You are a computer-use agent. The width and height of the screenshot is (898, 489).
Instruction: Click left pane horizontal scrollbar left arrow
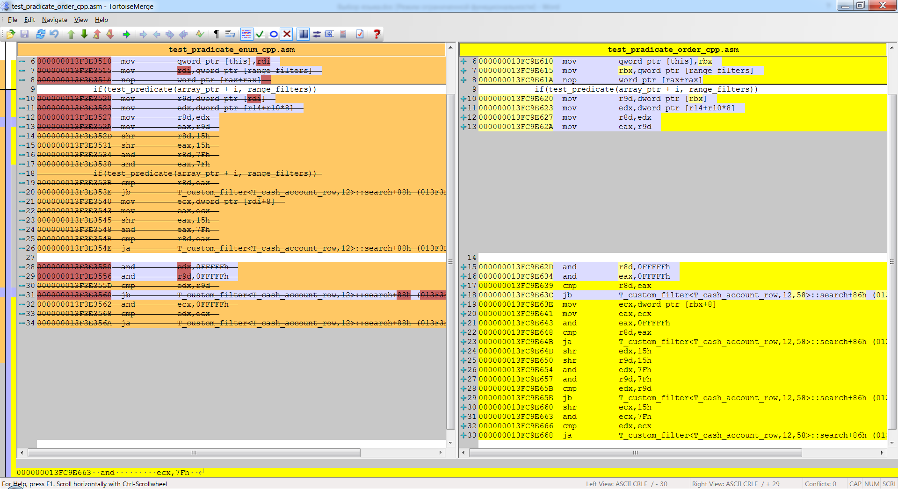(22, 453)
